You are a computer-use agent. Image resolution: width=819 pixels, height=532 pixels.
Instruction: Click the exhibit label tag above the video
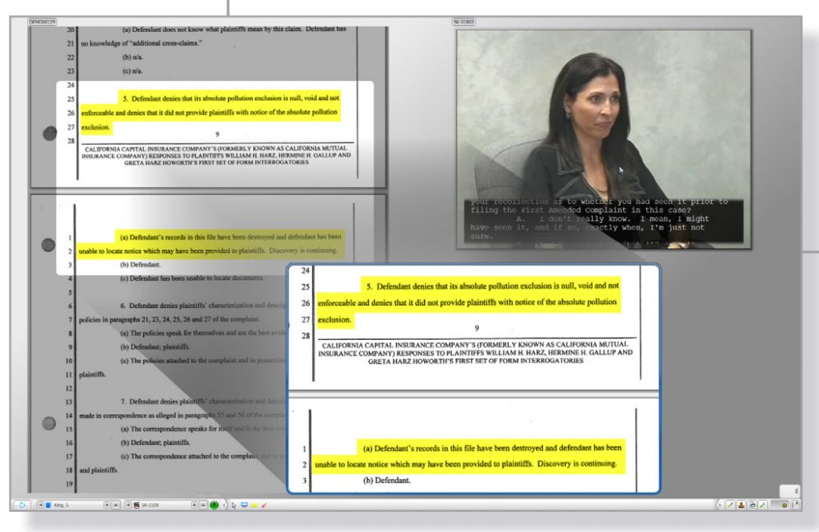(465, 22)
